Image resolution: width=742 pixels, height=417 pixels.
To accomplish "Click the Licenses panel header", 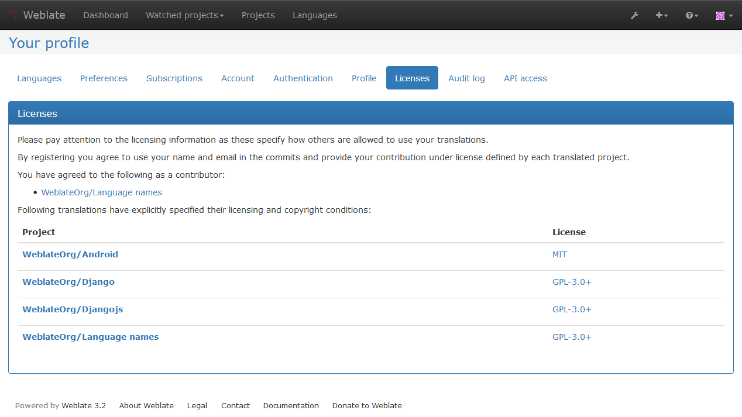I will (371, 113).
